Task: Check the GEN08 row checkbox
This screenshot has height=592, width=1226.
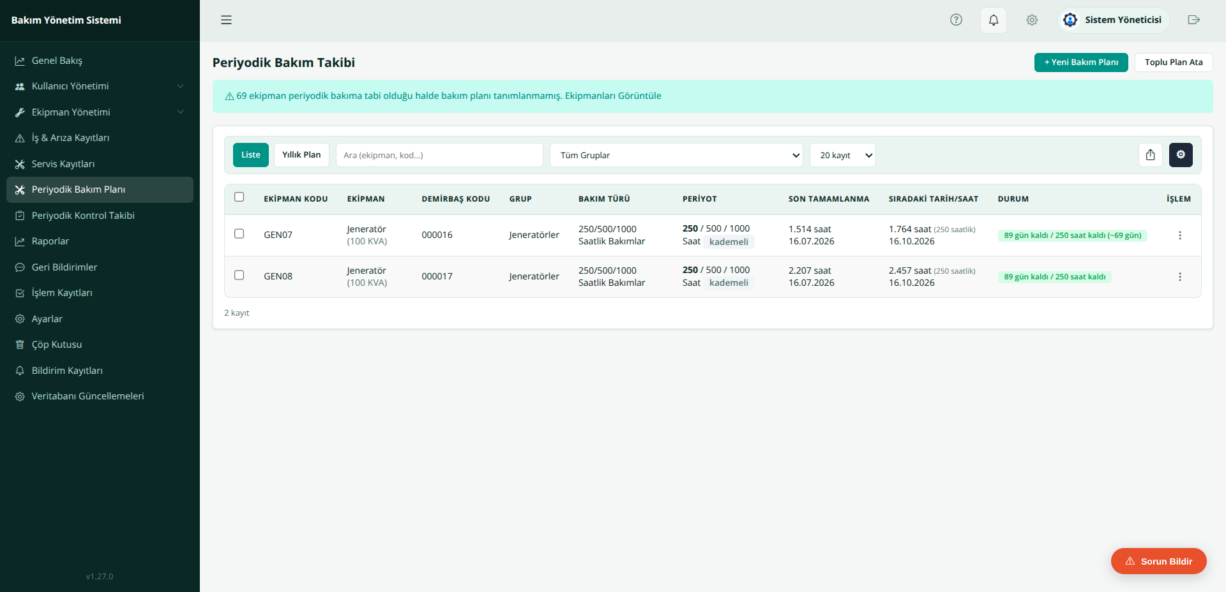Action: coord(239,275)
